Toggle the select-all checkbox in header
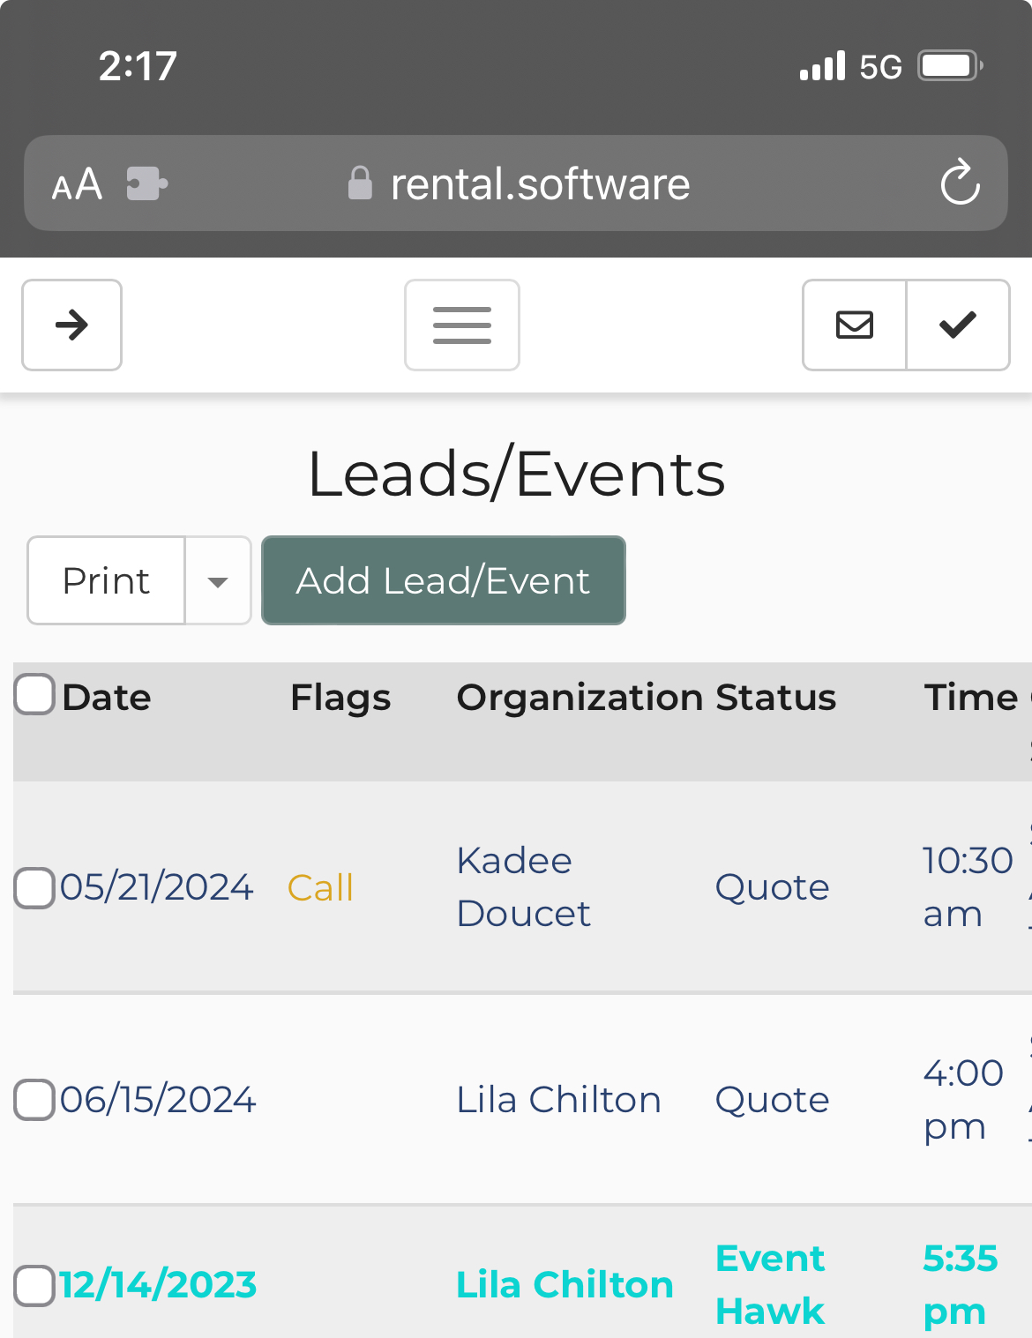The height and width of the screenshot is (1338, 1032). pyautogui.click(x=34, y=694)
